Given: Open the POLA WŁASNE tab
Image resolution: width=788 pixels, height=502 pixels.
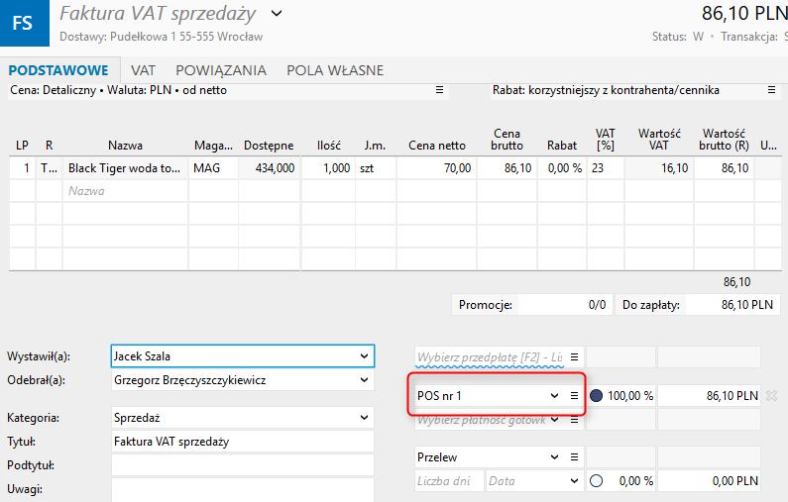Looking at the screenshot, I should tap(335, 70).
